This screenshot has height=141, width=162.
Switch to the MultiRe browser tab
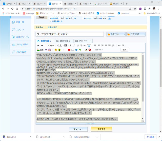pyautogui.click(x=116, y=4)
